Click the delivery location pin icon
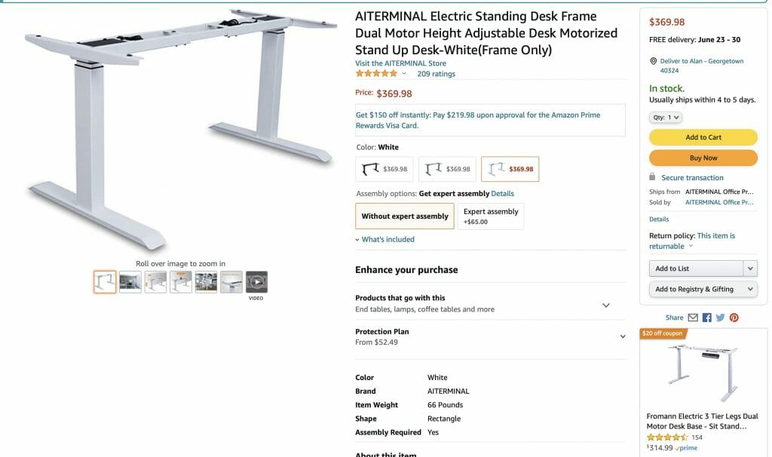This screenshot has width=772, height=457. coord(654,61)
